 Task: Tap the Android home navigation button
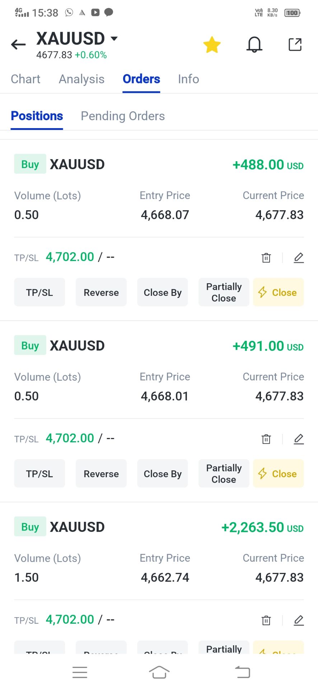[x=159, y=672]
